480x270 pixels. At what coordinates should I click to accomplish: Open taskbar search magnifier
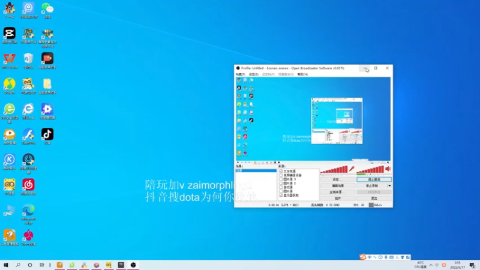point(18,265)
